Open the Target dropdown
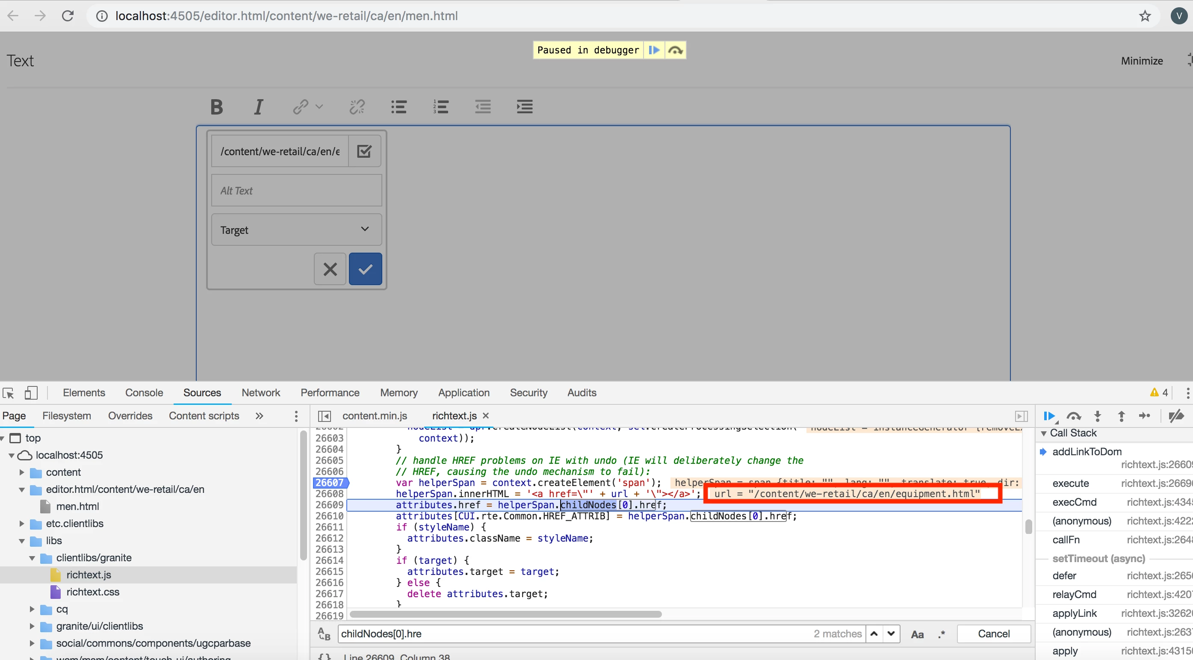Screen dimensions: 1193x660 coord(296,230)
